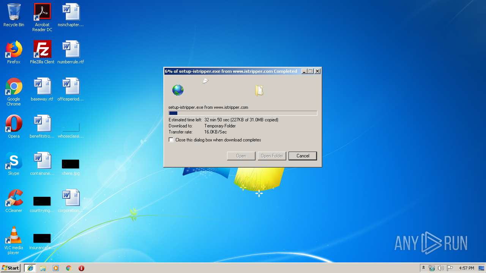Click the estimated time left value

pos(241,120)
